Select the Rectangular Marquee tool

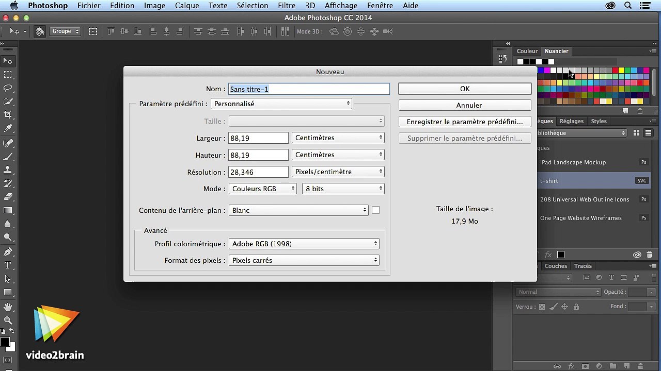point(8,75)
